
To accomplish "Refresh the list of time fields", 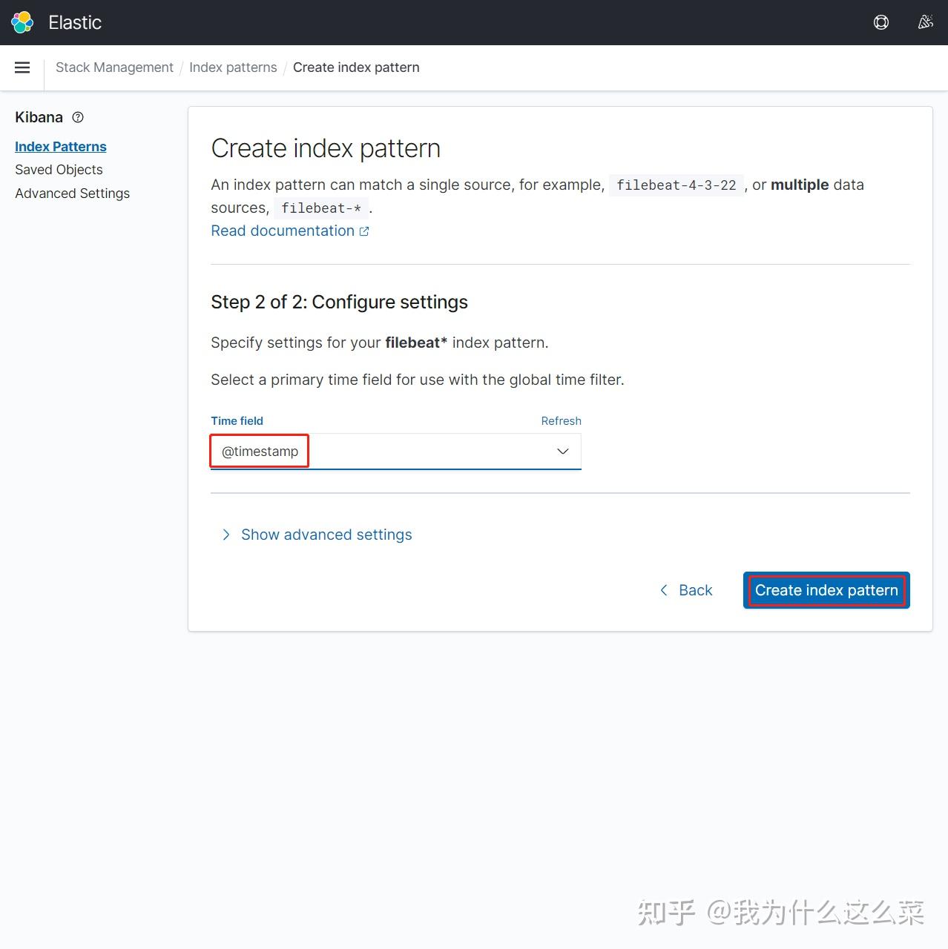I will coord(561,420).
